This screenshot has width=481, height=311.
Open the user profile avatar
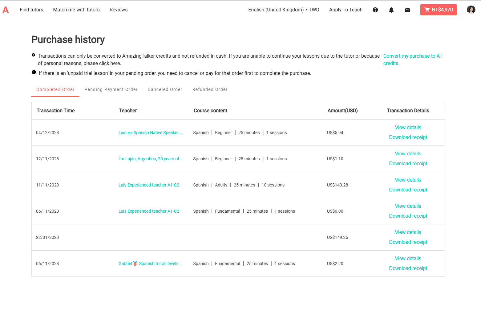(471, 10)
